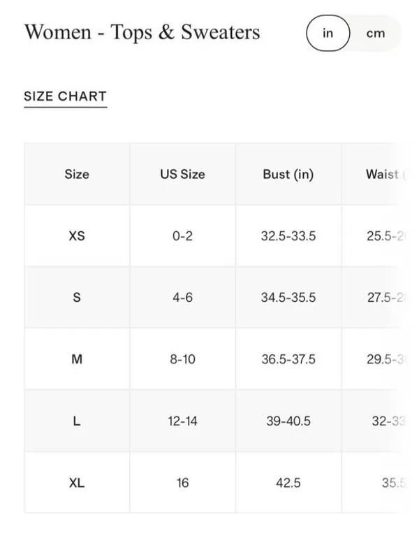The height and width of the screenshot is (559, 419).
Task: Click the 42.5 bust measurement cell
Action: (x=288, y=483)
